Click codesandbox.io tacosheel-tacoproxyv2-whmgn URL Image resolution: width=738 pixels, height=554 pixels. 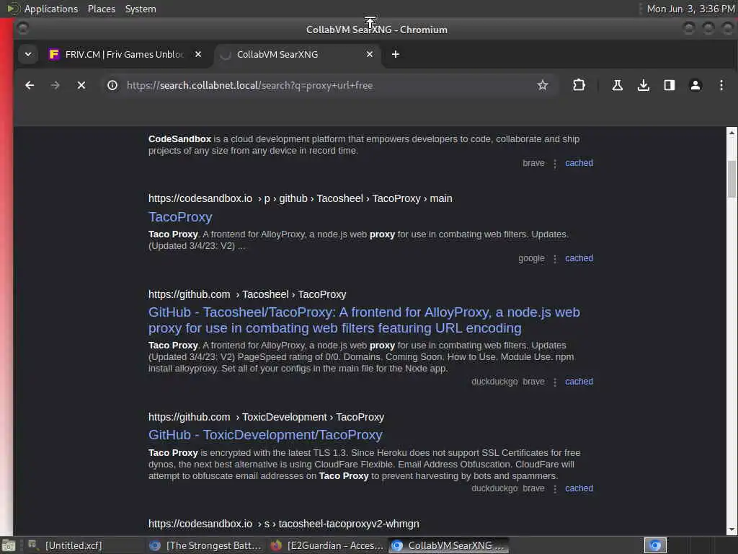tap(284, 524)
